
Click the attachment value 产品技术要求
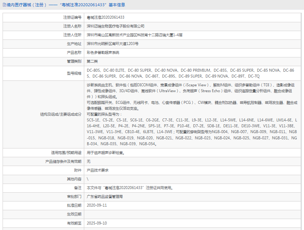tap(97, 170)
